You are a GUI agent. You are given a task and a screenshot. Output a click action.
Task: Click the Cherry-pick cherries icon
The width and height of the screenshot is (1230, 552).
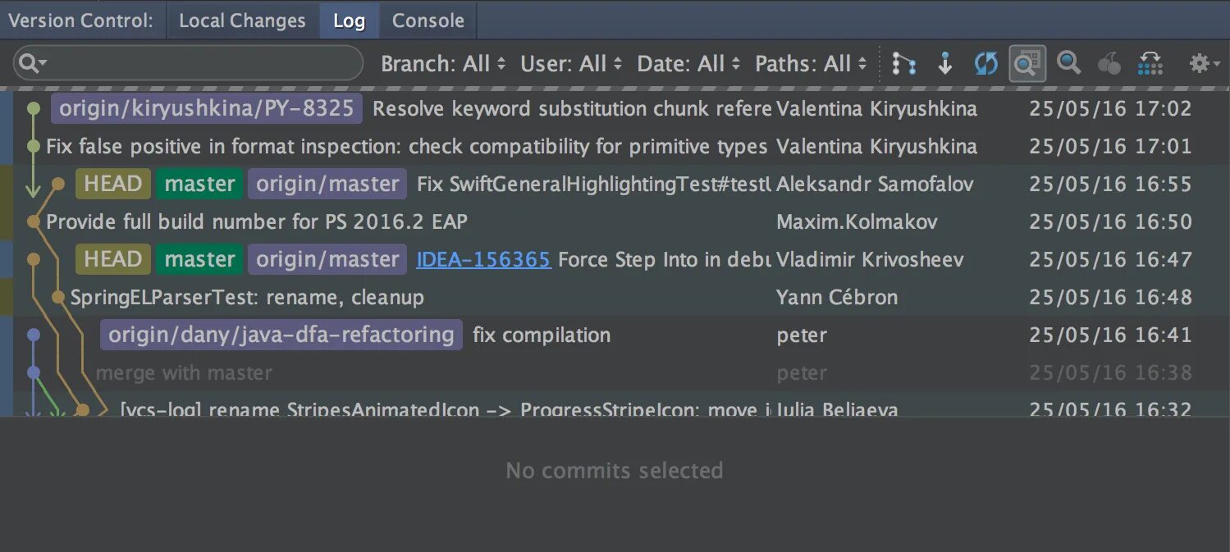[1109, 64]
